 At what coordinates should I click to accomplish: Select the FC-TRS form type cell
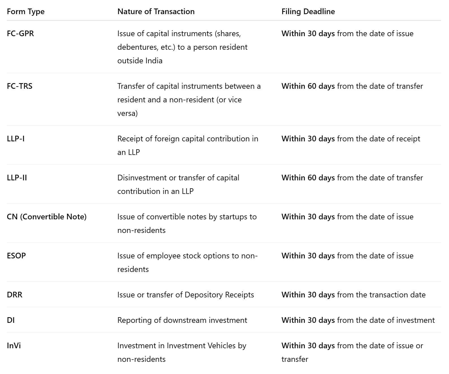point(20,86)
